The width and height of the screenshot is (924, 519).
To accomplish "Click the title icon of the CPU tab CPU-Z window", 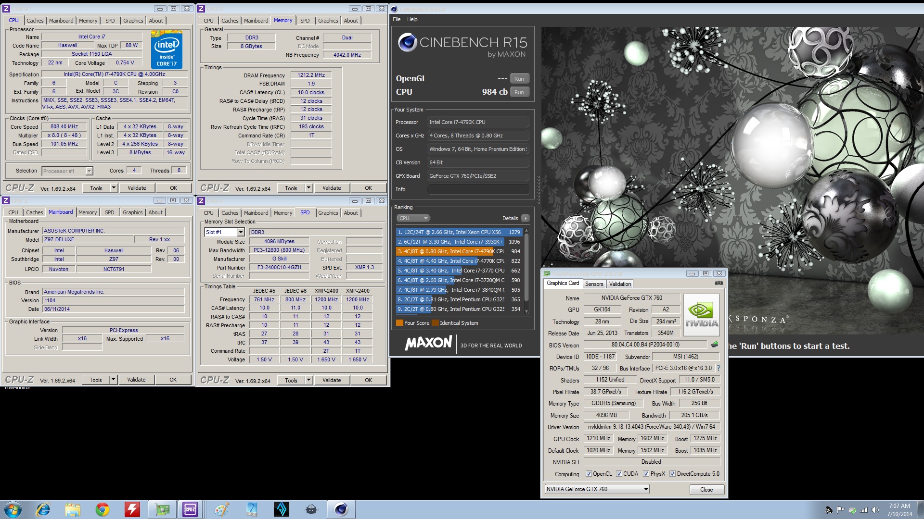I will (6, 9).
